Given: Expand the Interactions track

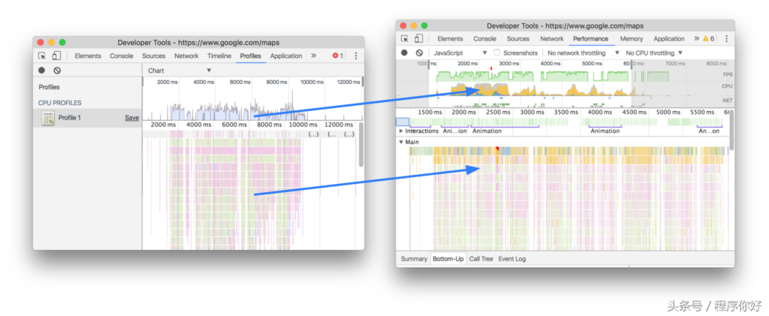Looking at the screenshot, I should tap(401, 131).
